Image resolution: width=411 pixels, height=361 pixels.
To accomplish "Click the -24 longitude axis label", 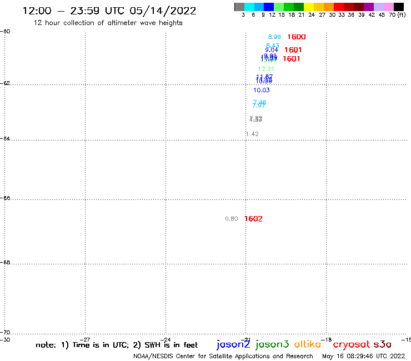I will coord(166,339).
